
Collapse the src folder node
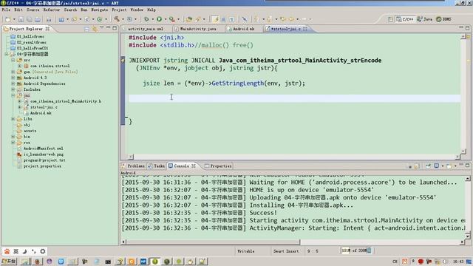[13, 60]
